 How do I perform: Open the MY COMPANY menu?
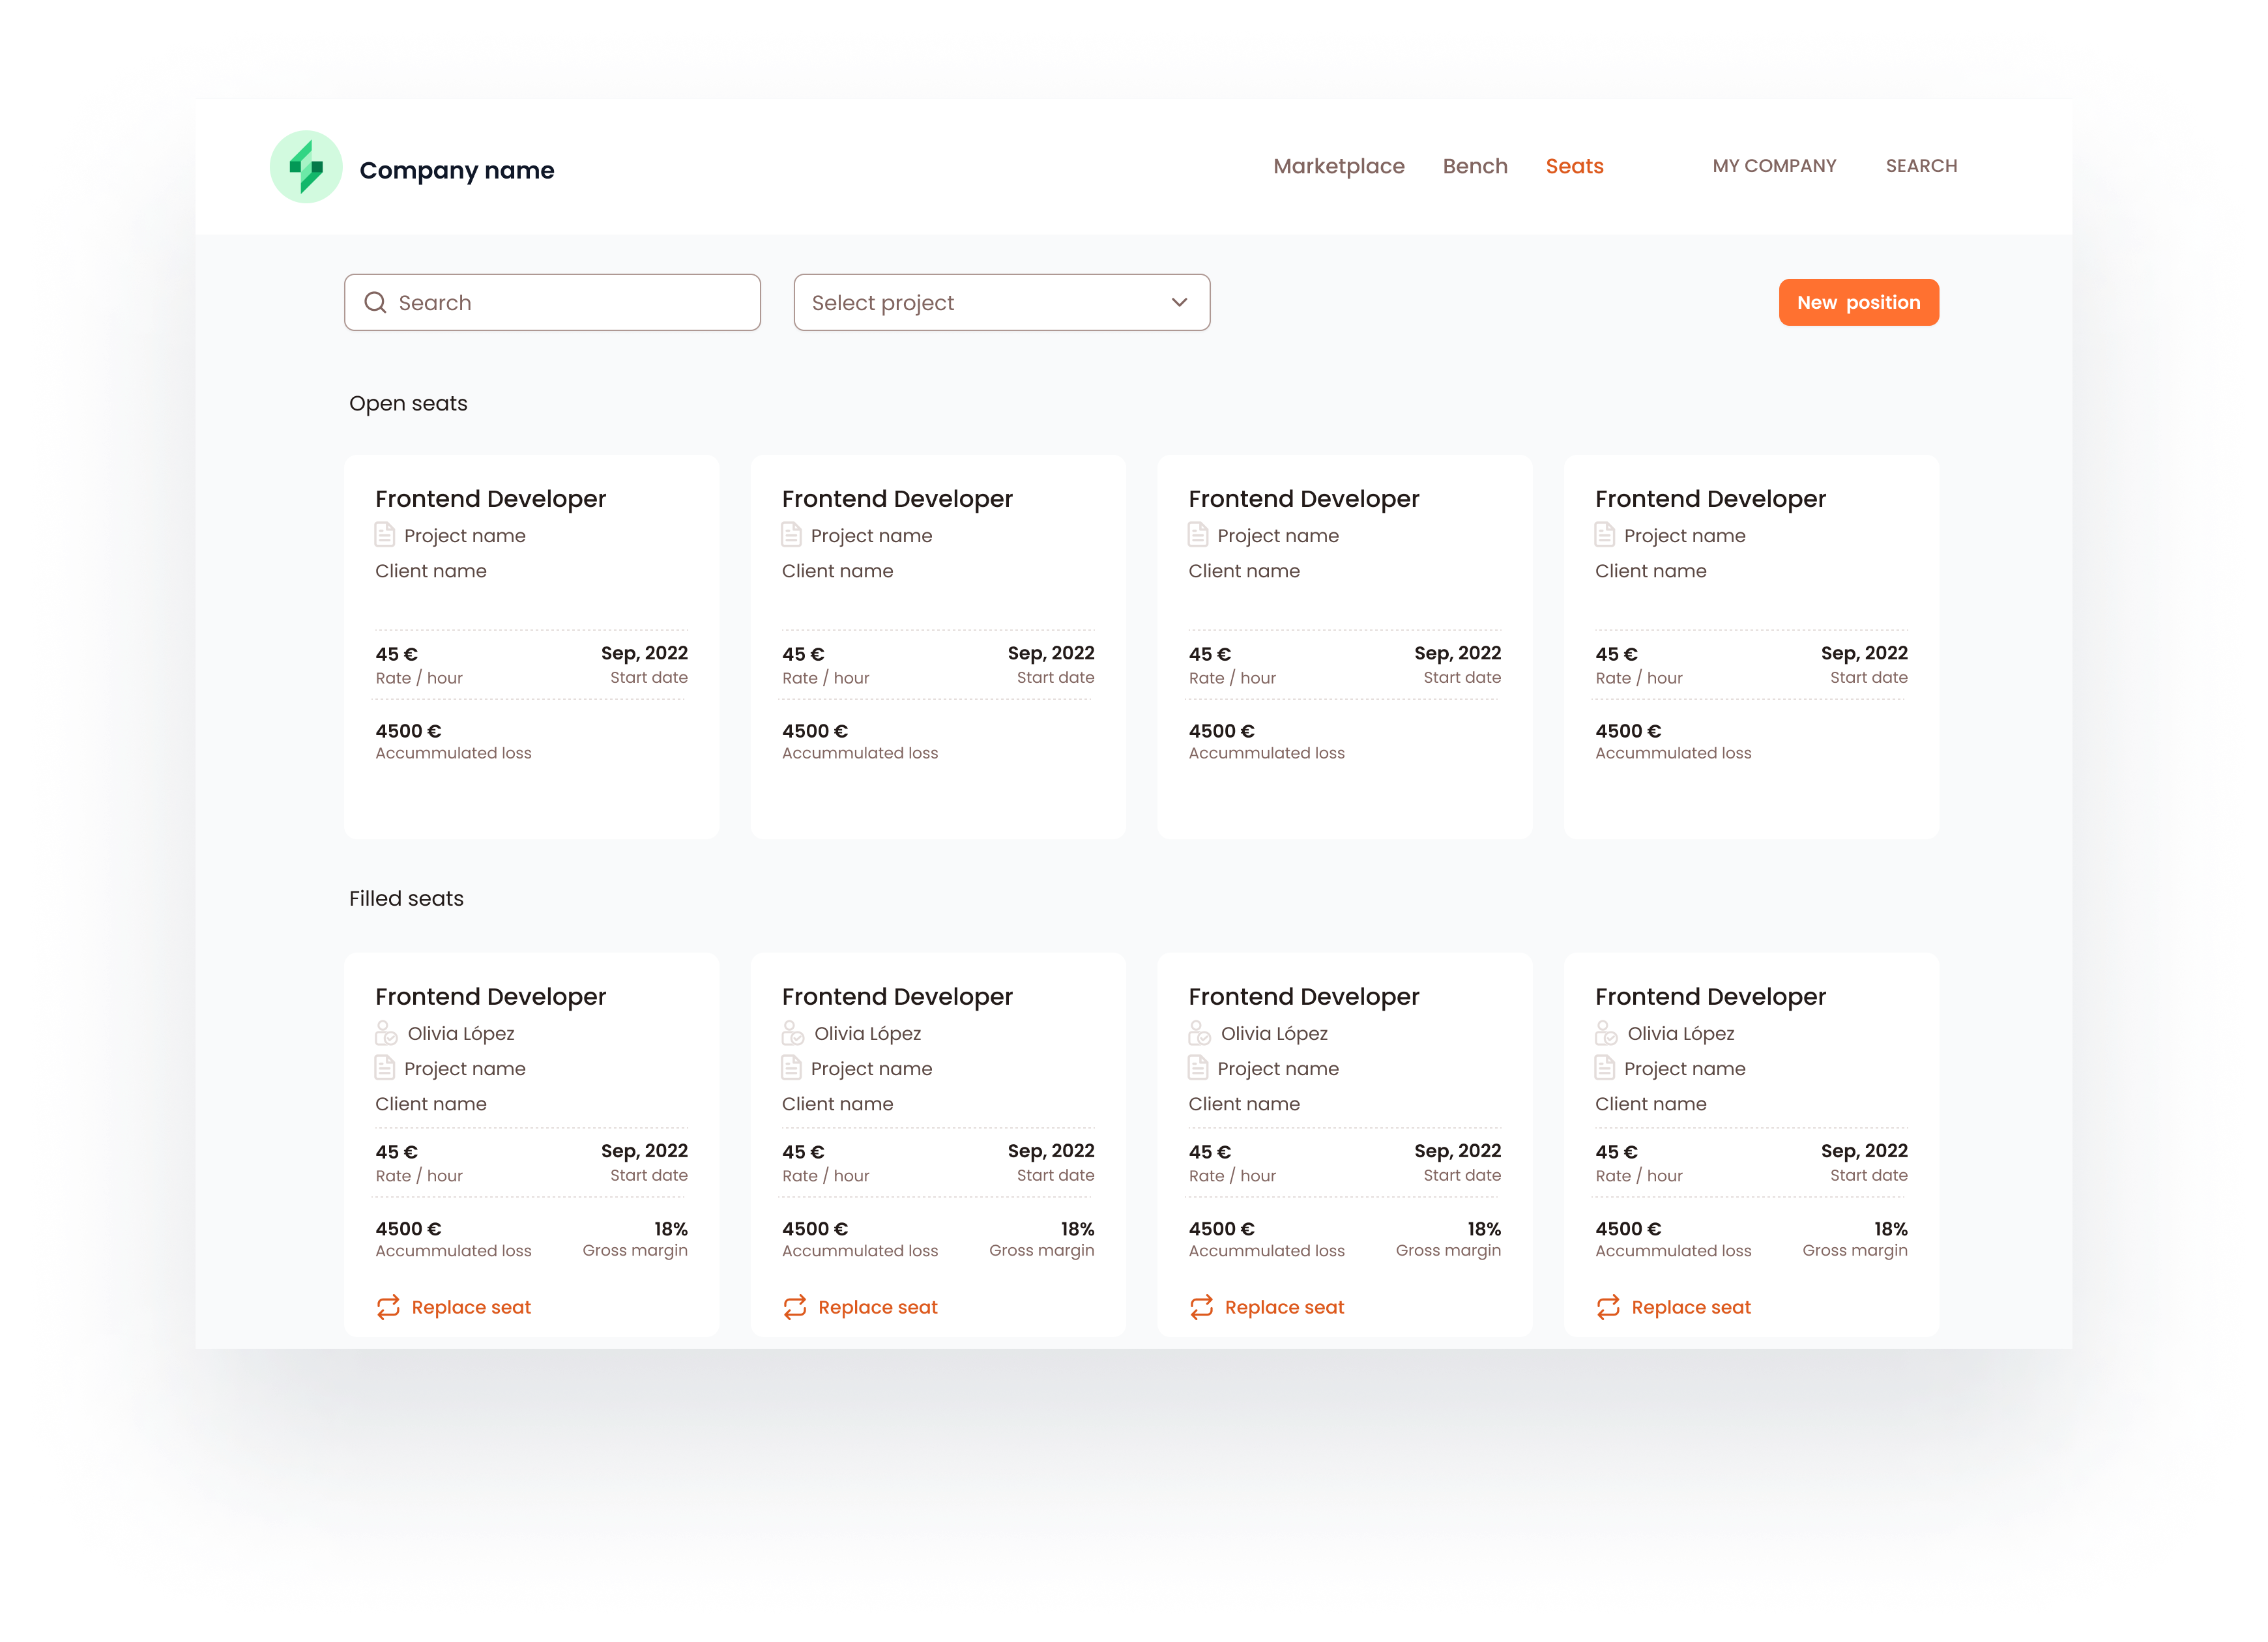(1774, 166)
